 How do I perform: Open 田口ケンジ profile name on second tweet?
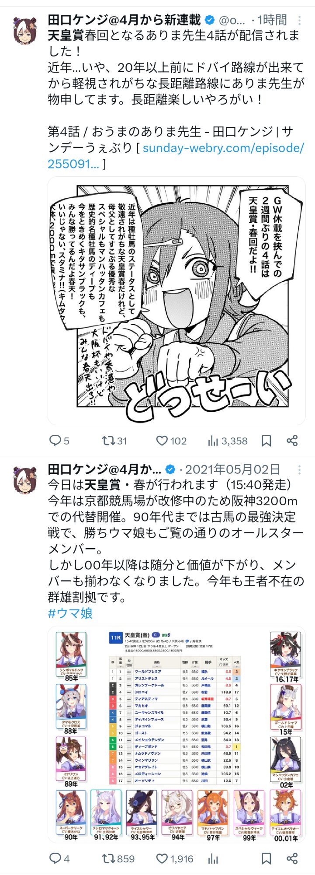tap(104, 470)
